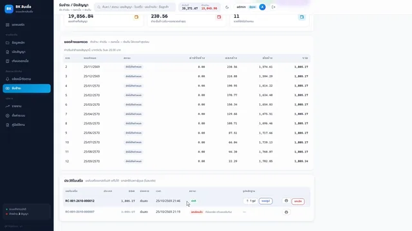
Task: Click the BK logo in sidebar
Action: coord(9,8)
